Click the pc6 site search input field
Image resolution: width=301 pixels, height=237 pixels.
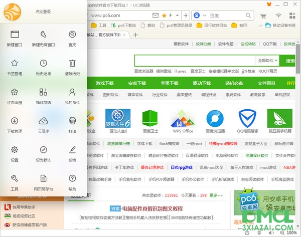pos(195,61)
